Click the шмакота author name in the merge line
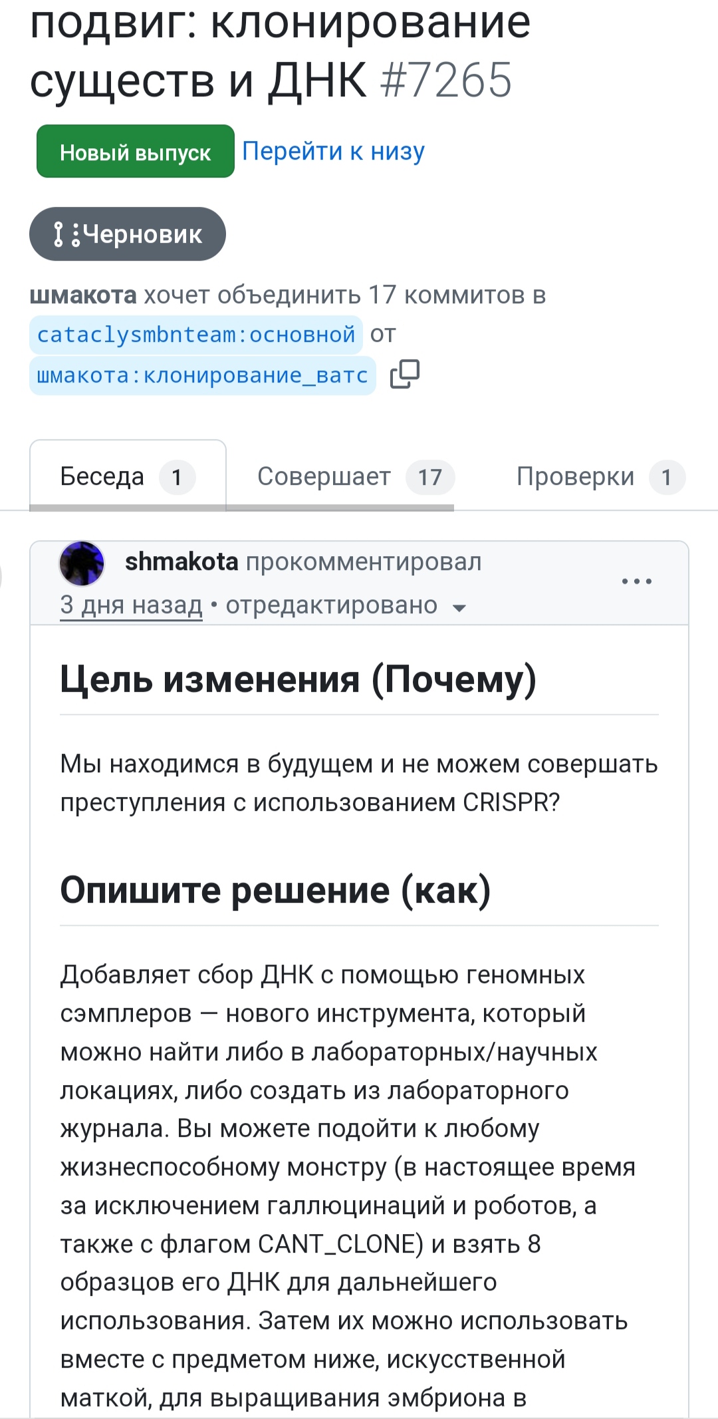The image size is (718, 1419). [83, 295]
